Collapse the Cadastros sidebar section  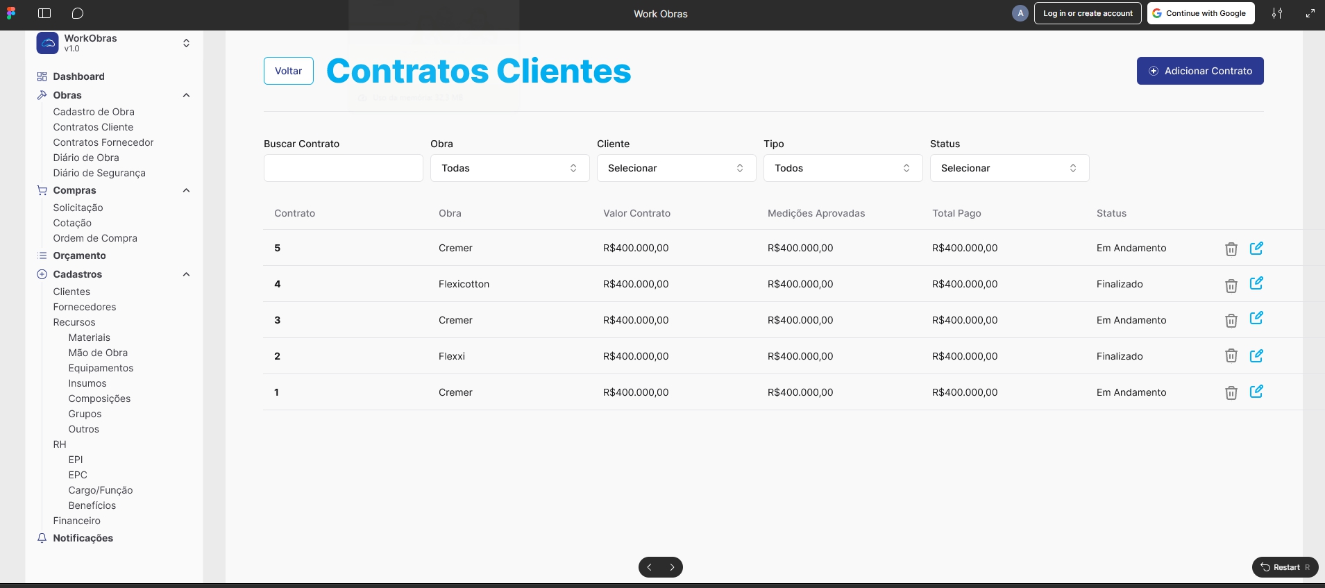[186, 274]
